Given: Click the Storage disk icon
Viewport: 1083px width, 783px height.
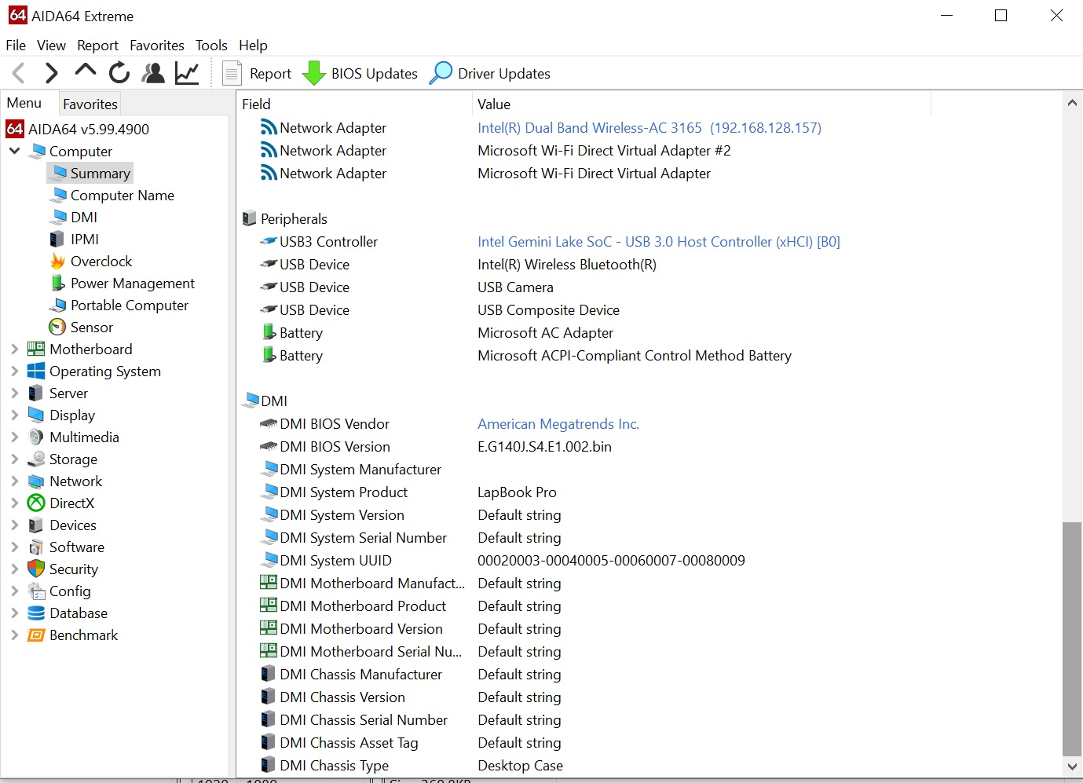Looking at the screenshot, I should click(36, 459).
